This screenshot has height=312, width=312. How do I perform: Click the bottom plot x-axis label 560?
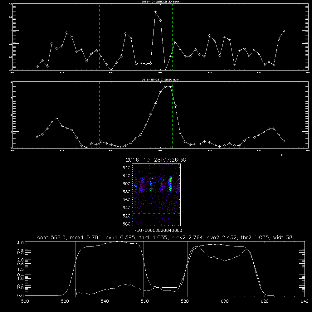tap(145, 301)
